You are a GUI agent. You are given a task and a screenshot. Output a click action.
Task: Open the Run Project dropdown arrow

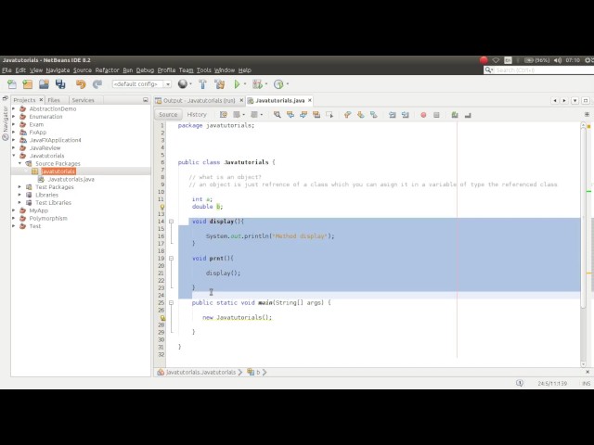click(x=245, y=84)
